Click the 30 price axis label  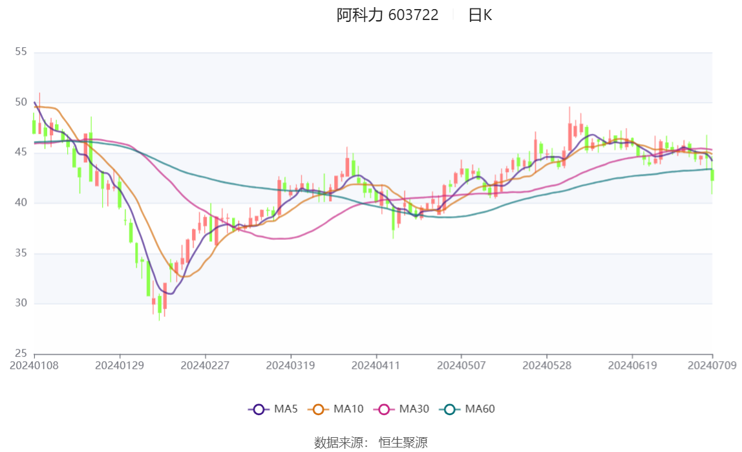21,303
